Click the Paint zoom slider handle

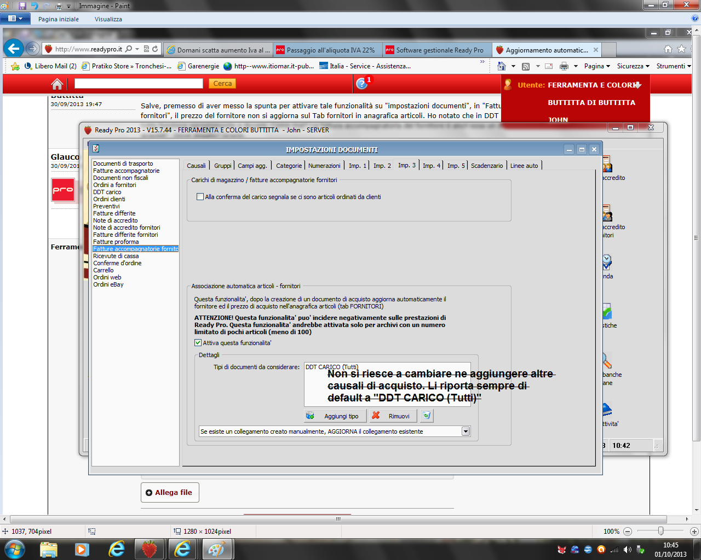661,531
